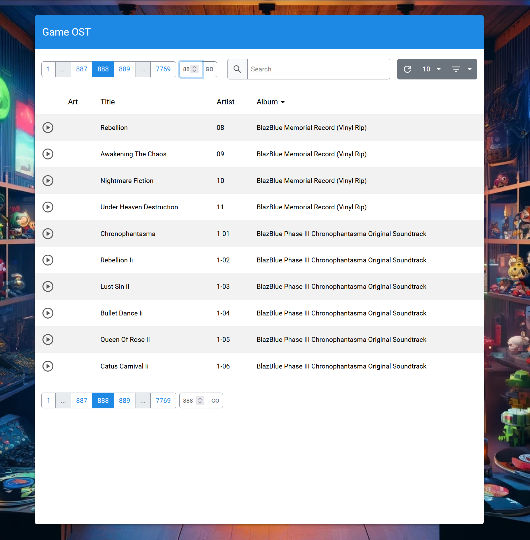Image resolution: width=530 pixels, height=540 pixels.
Task: Go to page 1 in bottom pagination
Action: point(48,401)
